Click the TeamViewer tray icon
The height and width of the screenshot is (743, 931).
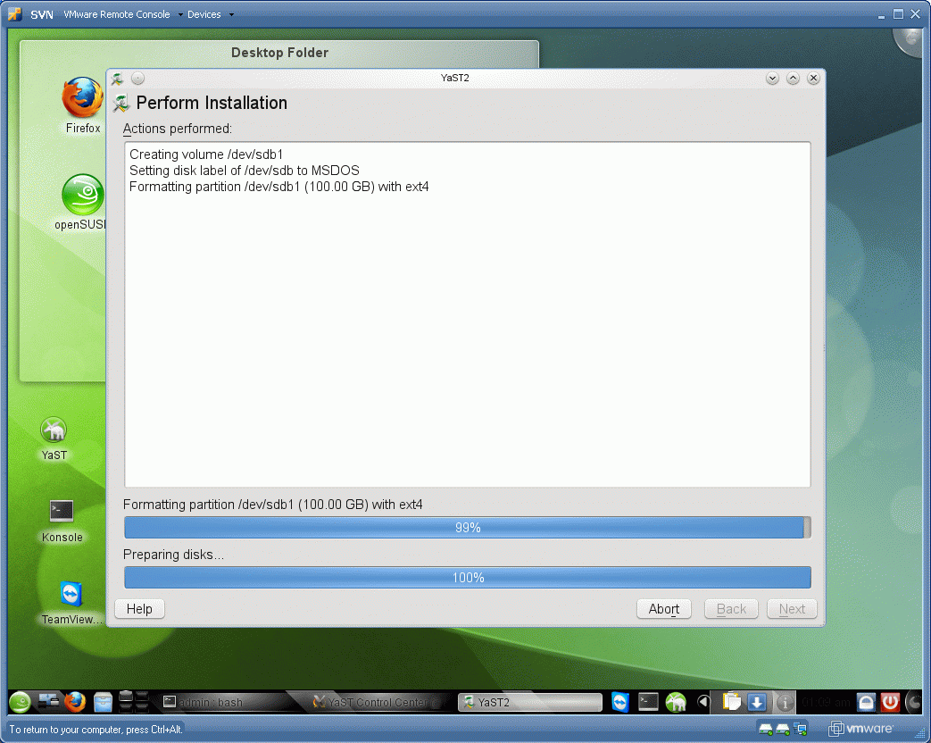tap(619, 703)
